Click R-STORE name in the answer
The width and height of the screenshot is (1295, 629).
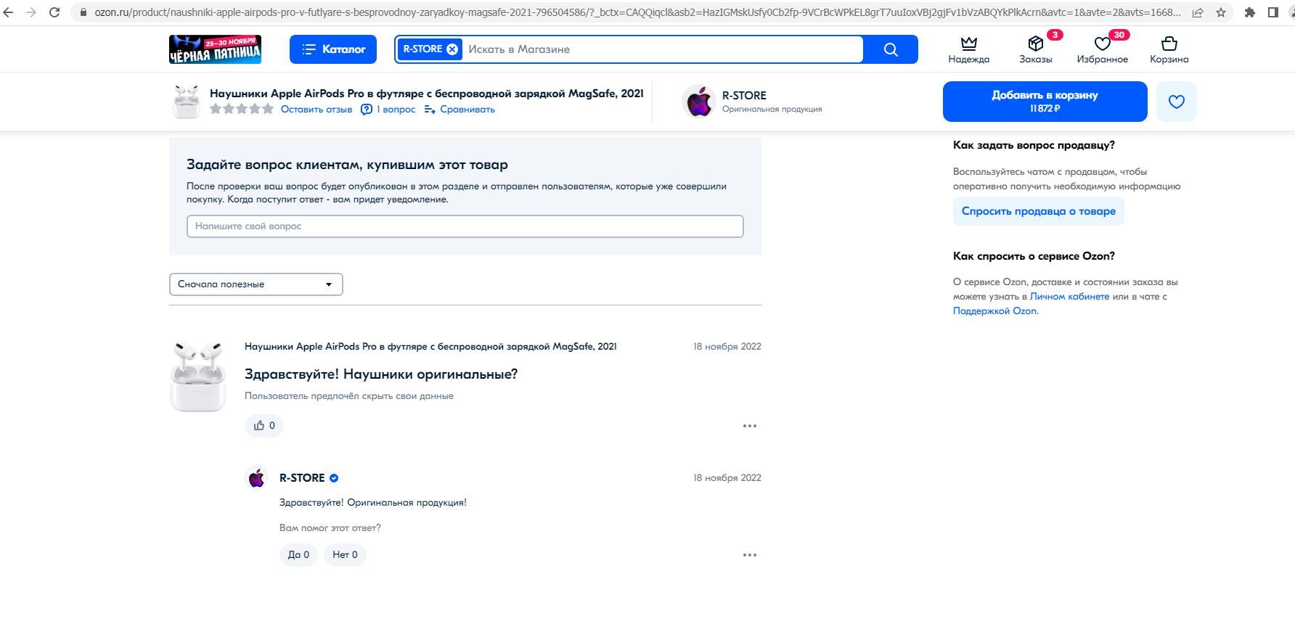[302, 478]
